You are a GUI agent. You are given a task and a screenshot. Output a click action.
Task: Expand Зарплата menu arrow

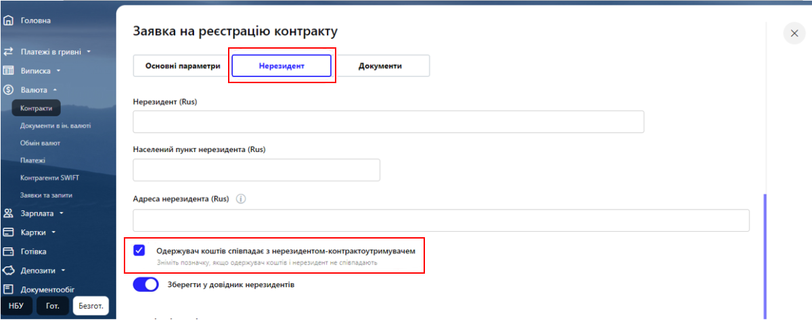pos(62,214)
